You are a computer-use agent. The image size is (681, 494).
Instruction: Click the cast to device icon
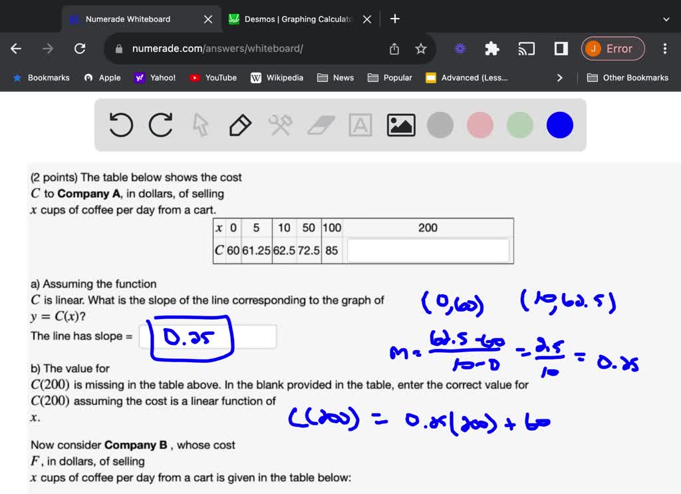pos(527,48)
